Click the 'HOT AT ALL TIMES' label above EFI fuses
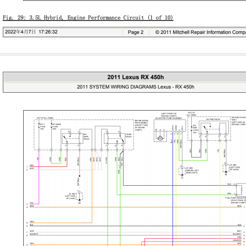The height and width of the screenshot is (246, 246). [x=45, y=118]
